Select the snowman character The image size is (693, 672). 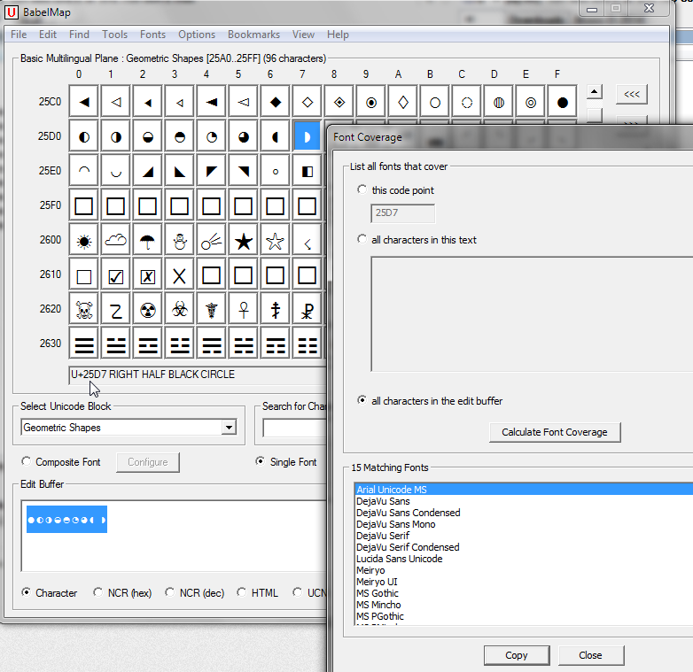point(179,241)
